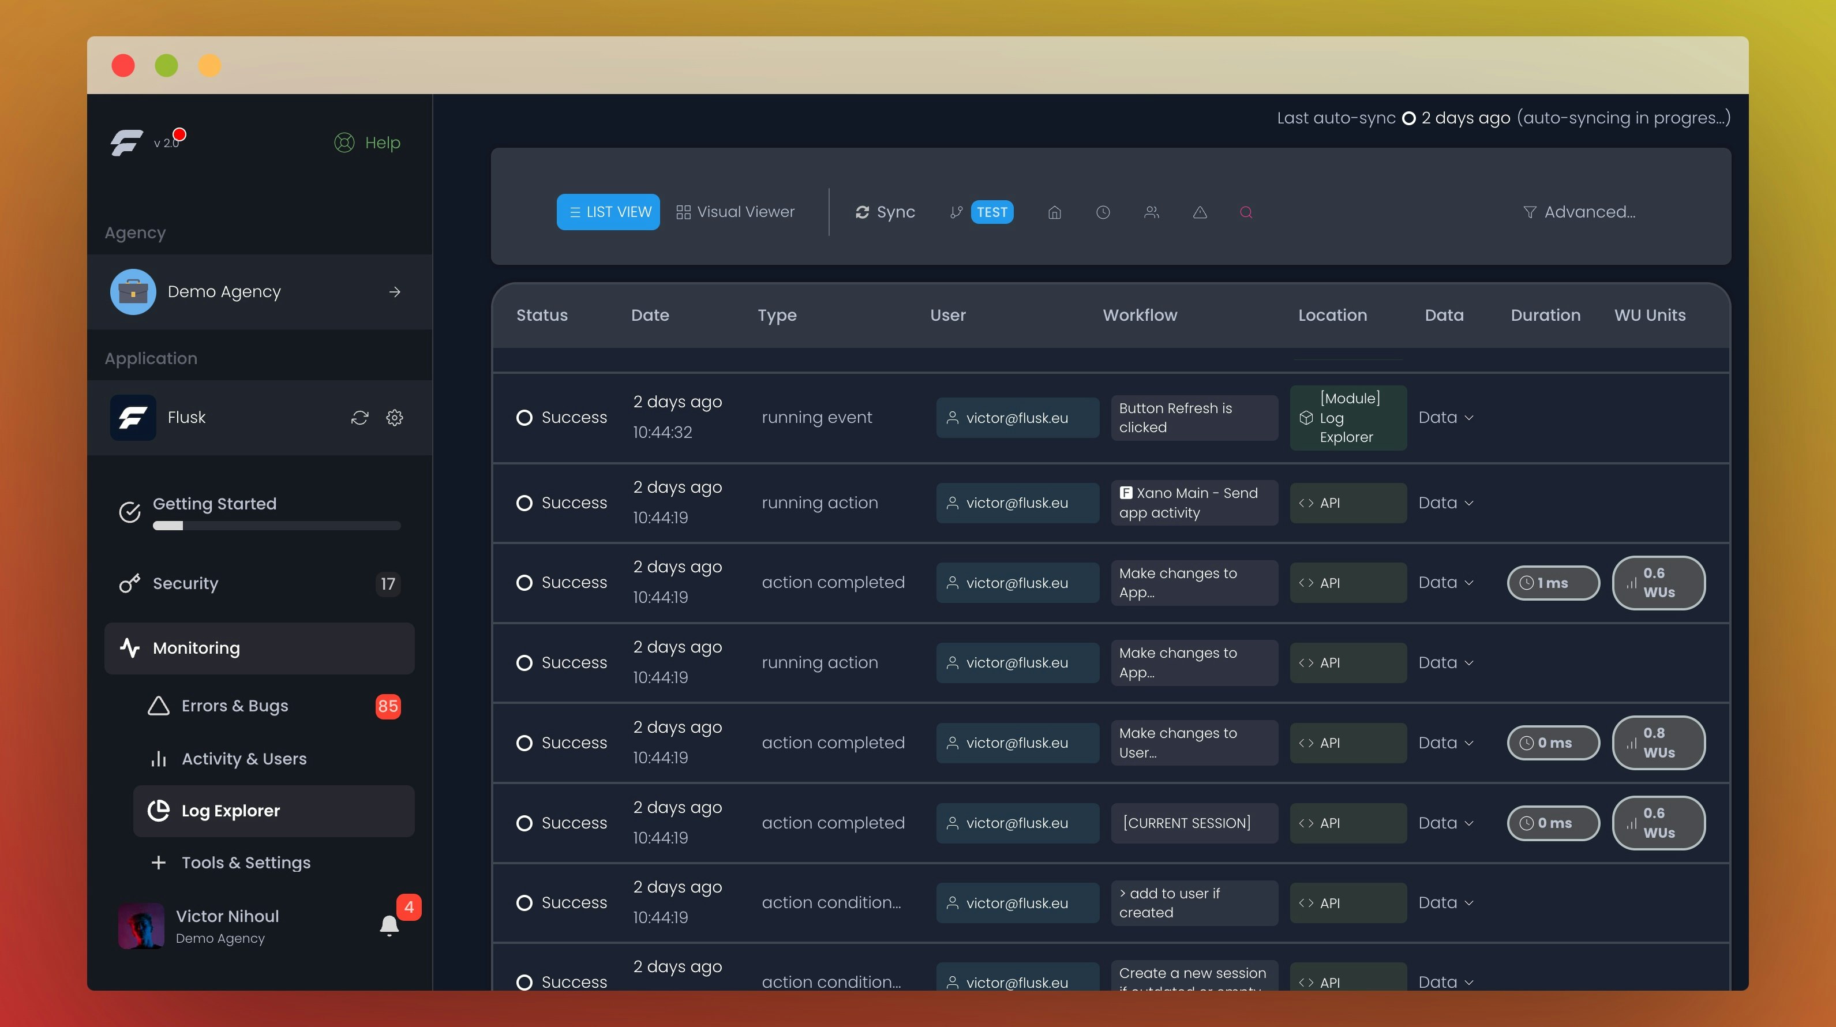Click victor@flusk.eu in the running event row
This screenshot has height=1027, width=1836.
tap(1017, 418)
